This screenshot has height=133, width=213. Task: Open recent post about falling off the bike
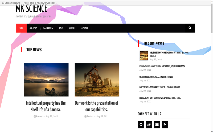[x=162, y=66]
